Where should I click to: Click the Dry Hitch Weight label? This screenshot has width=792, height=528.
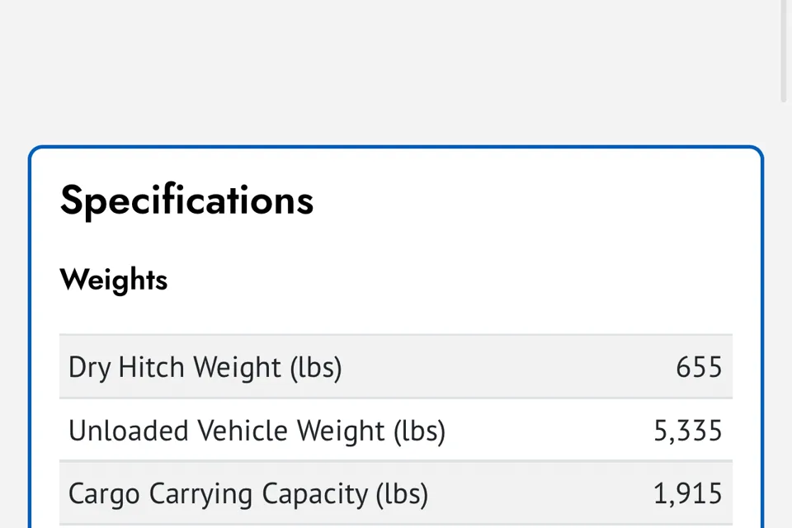(205, 367)
